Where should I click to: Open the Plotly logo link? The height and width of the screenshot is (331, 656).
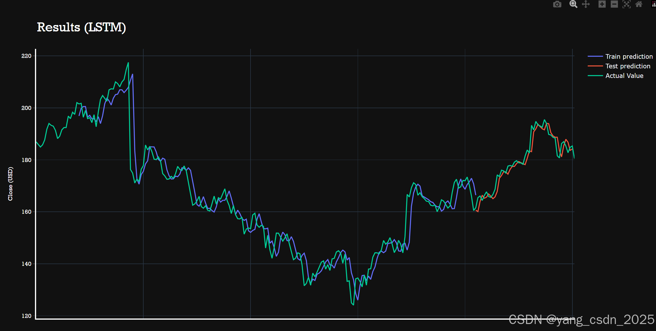(x=654, y=4)
